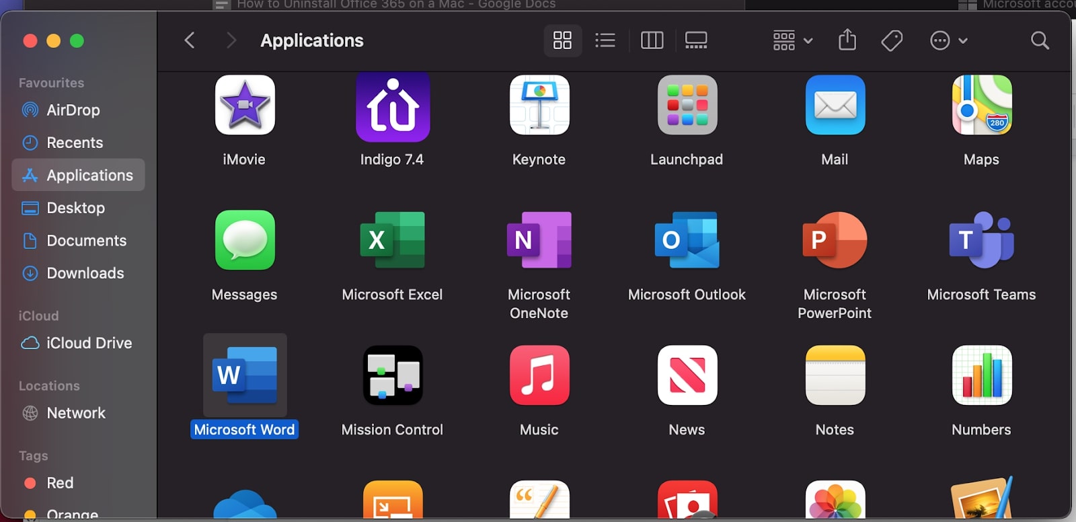Click the green full-screen window button

pos(77,41)
